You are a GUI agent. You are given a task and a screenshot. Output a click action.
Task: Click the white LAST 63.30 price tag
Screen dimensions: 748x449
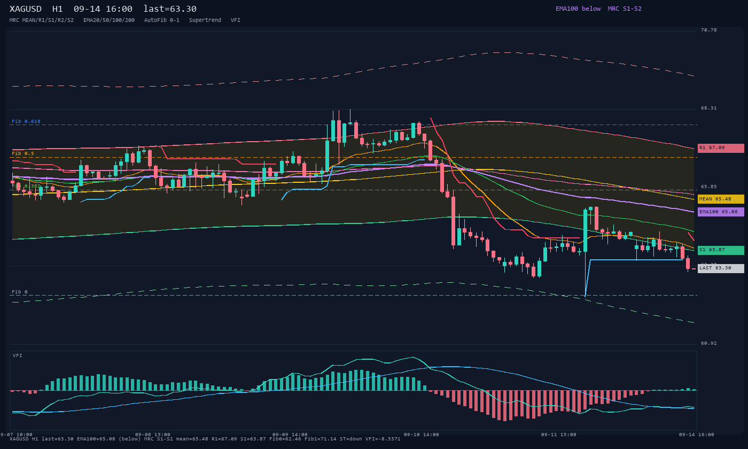pyautogui.click(x=721, y=268)
